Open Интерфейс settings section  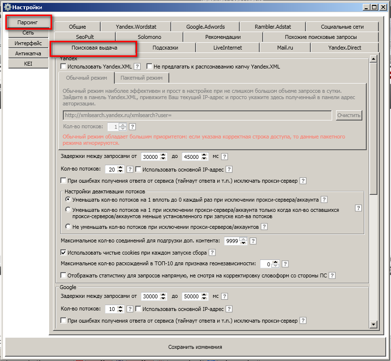[28, 43]
